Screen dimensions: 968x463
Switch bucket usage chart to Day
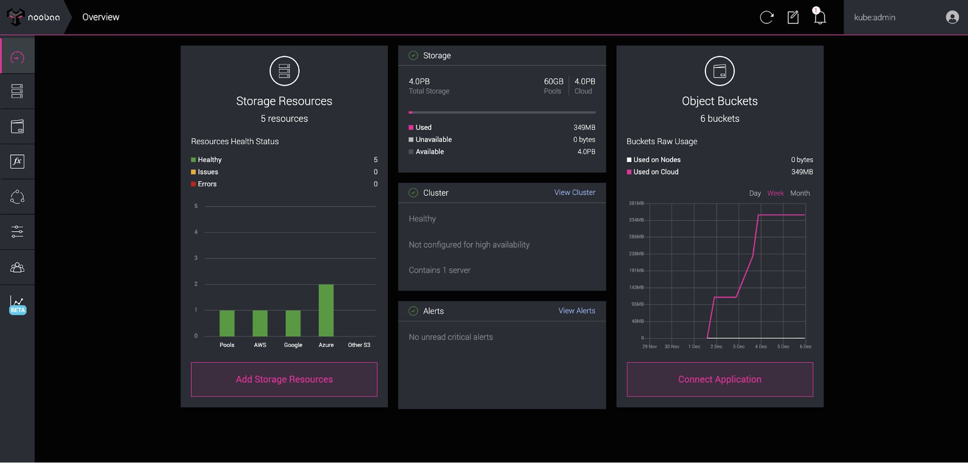(754, 193)
